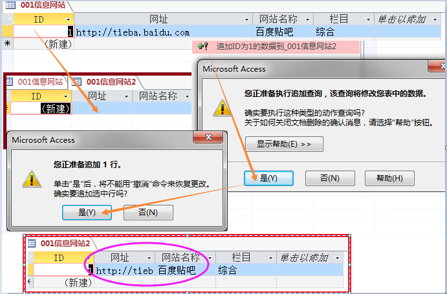
Task: Select the 001信息网站2 tab in the middle window
Action: pyautogui.click(x=105, y=82)
